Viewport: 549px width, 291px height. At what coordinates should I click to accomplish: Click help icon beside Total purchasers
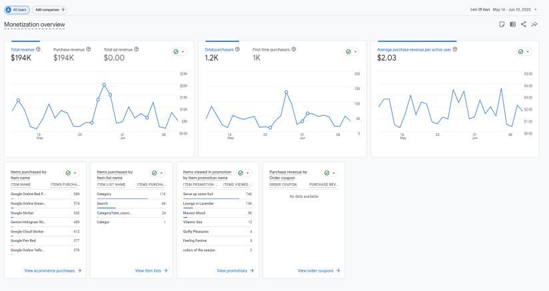click(x=237, y=49)
